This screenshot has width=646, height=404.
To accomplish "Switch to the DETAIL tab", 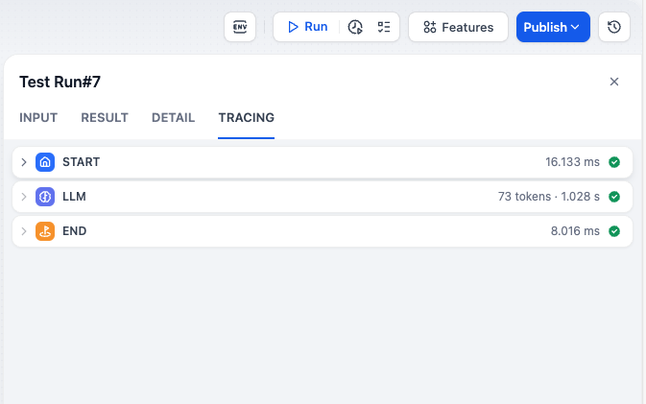I will (173, 118).
